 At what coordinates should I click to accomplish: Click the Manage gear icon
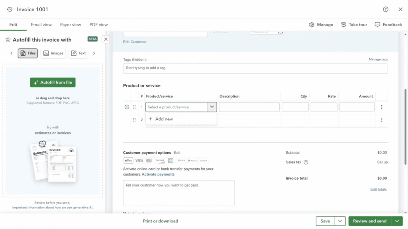click(x=312, y=25)
